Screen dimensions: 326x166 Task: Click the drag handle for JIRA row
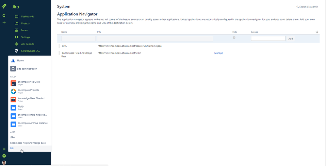[x=59, y=46]
